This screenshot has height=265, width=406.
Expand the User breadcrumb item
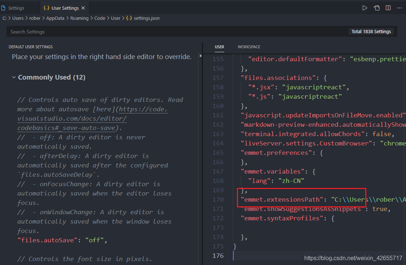[116, 18]
